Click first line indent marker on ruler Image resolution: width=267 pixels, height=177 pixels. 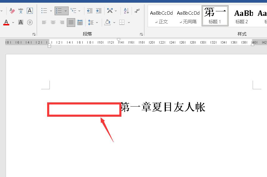119,40
